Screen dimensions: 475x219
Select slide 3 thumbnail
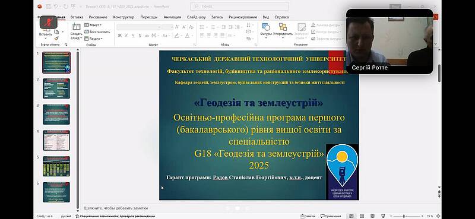point(56,115)
